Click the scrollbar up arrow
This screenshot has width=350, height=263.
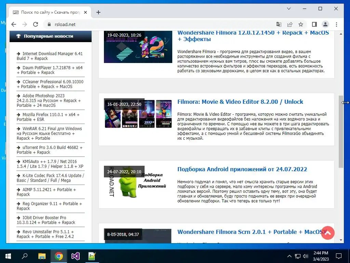(341, 34)
